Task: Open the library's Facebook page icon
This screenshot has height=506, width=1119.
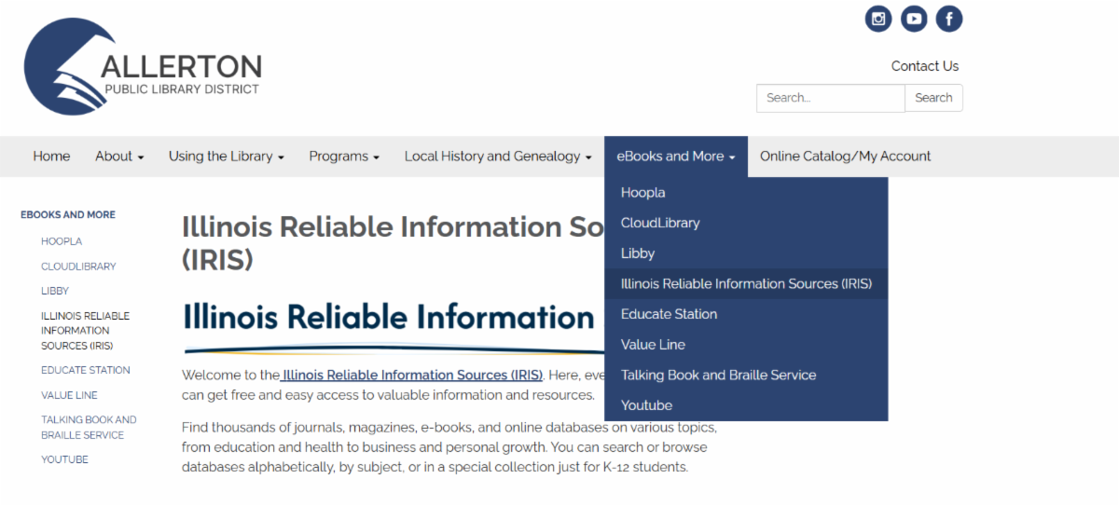Action: (949, 19)
